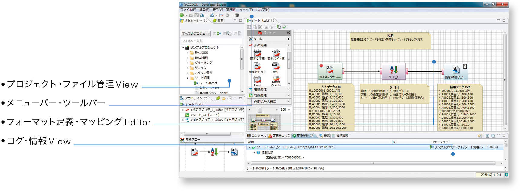Select the ソート.ftcdef editor tab
520x191 pixels.
[261, 21]
